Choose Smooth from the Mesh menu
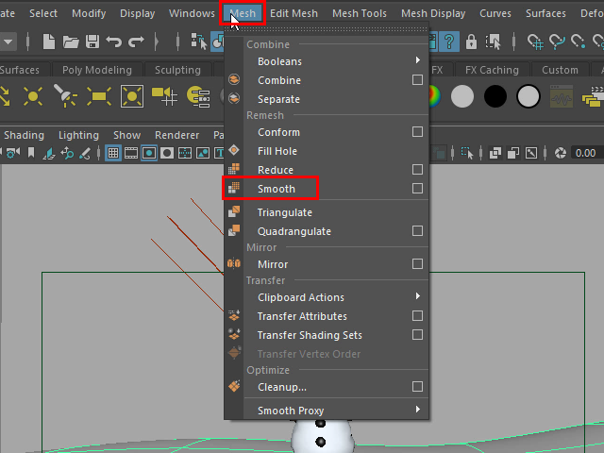Image resolution: width=604 pixels, height=453 pixels. (x=277, y=189)
